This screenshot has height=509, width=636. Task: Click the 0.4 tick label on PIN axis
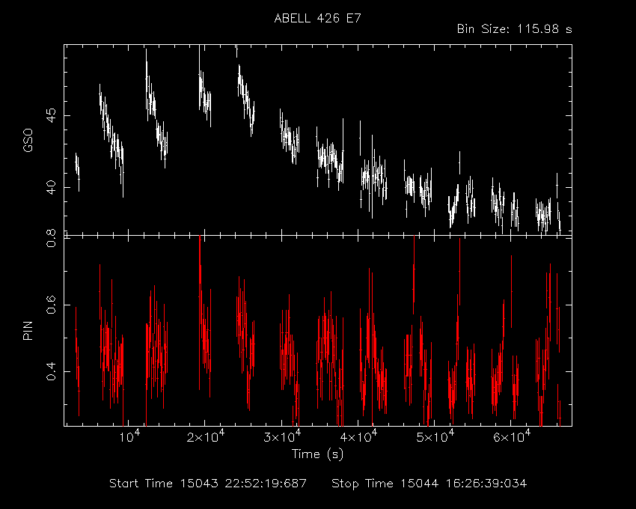coord(51,371)
